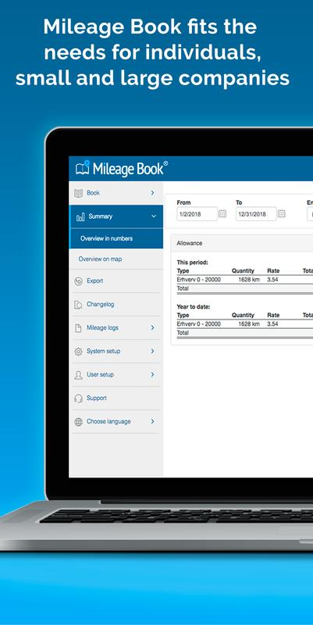Viewport: 313px width, 625px height.
Task: Open the Export menu item
Action: 116,281
